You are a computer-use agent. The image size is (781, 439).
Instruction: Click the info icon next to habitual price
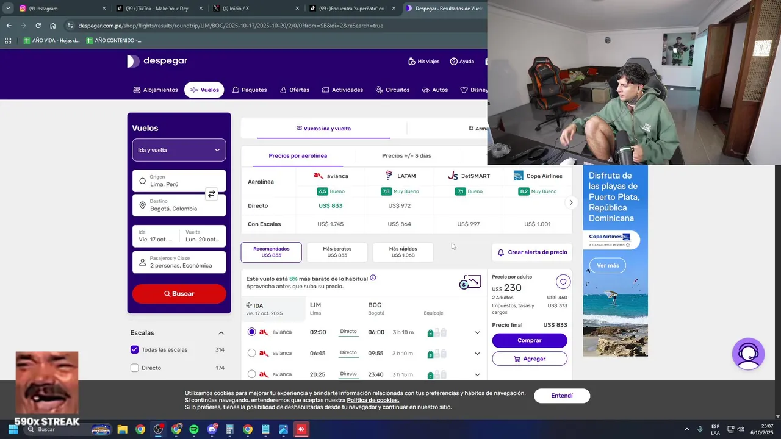(373, 278)
